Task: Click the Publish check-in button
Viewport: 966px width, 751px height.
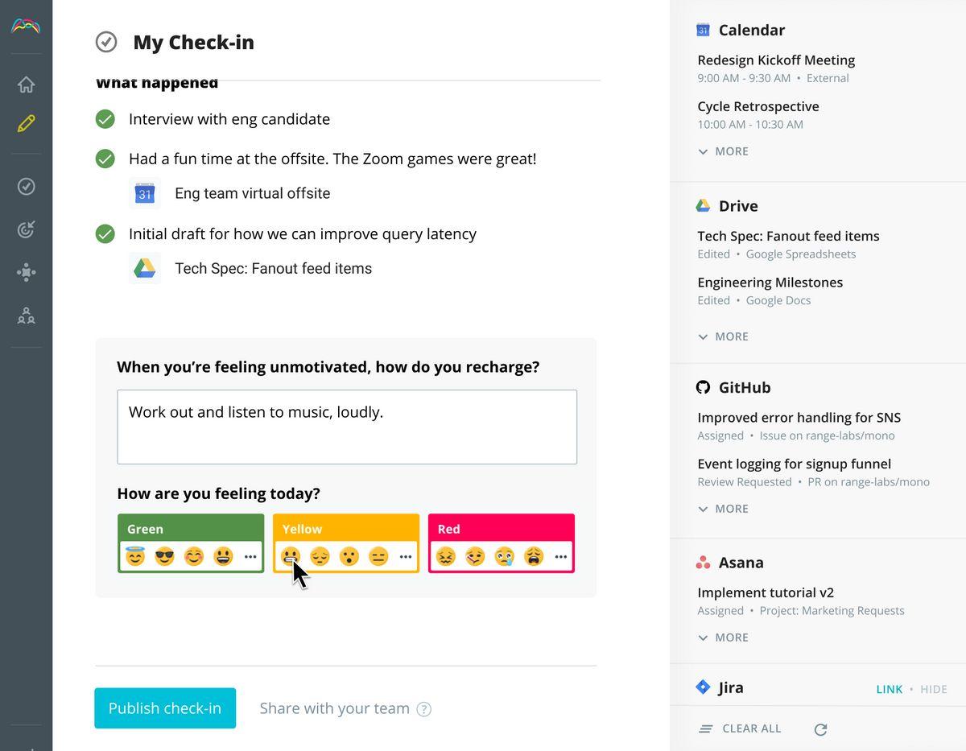Action: click(165, 708)
